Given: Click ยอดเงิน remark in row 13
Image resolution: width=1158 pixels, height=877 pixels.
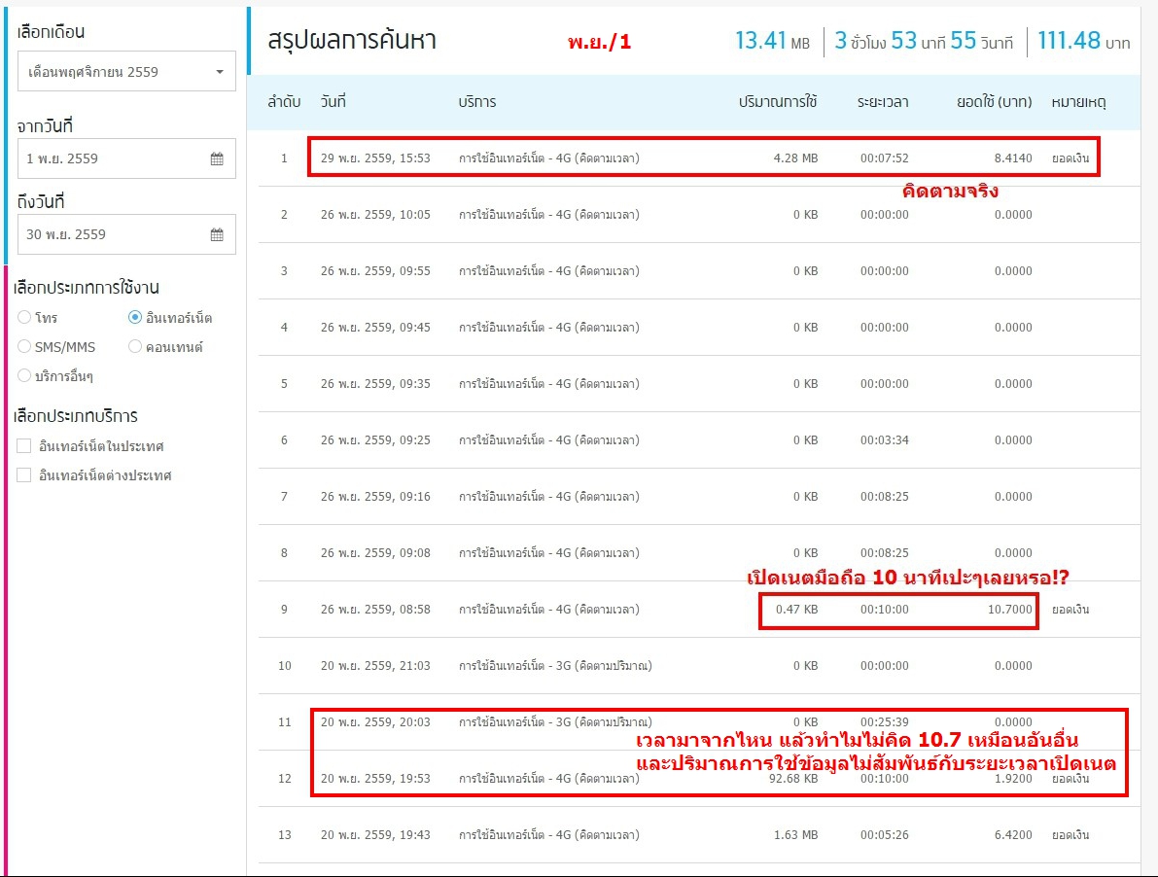Looking at the screenshot, I should (x=1070, y=835).
